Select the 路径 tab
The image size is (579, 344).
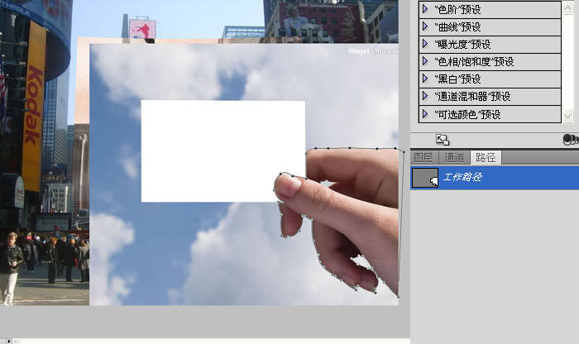[x=485, y=157]
